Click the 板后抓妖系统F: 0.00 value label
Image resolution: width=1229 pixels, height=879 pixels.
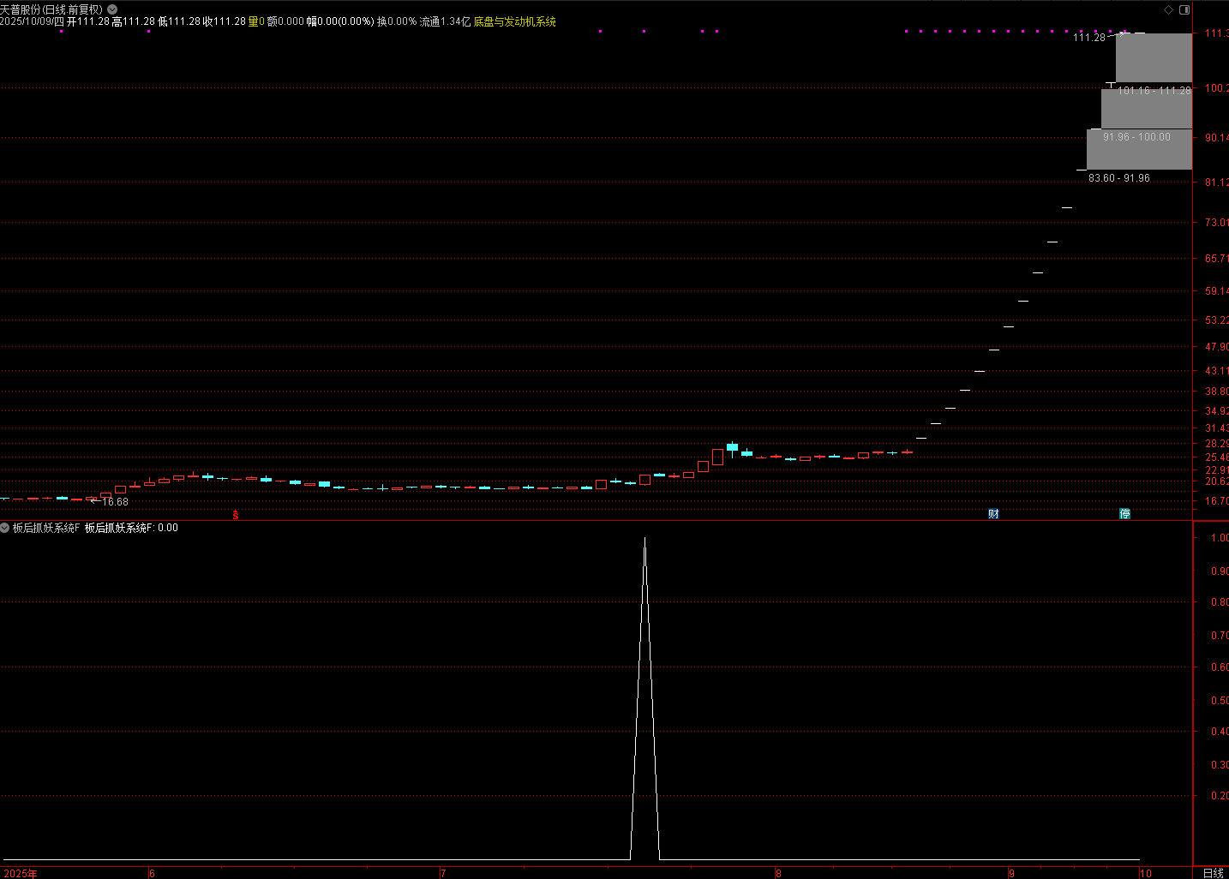pos(131,528)
